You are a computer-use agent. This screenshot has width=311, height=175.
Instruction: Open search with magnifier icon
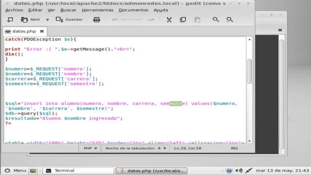click(x=216, y=19)
